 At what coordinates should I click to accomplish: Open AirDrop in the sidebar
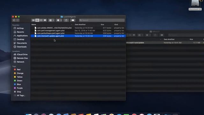(20, 28)
